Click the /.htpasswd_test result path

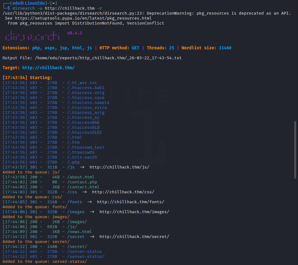coord(86,147)
